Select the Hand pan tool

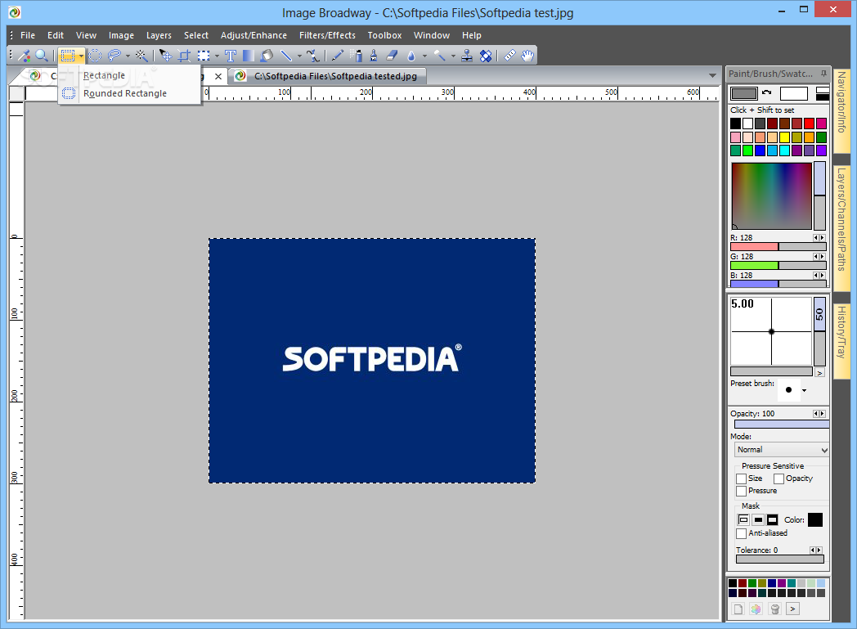pos(527,55)
